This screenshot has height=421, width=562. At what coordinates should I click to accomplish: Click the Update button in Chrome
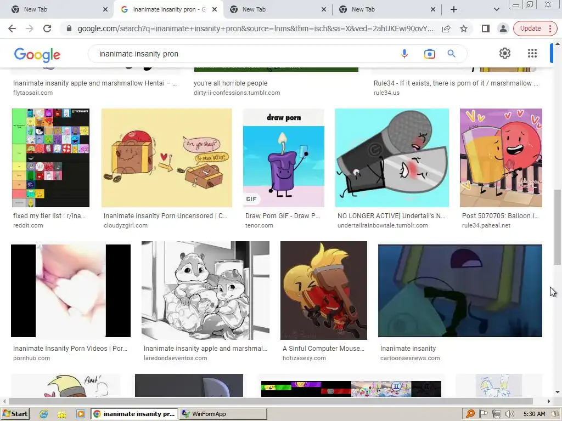coord(531,29)
